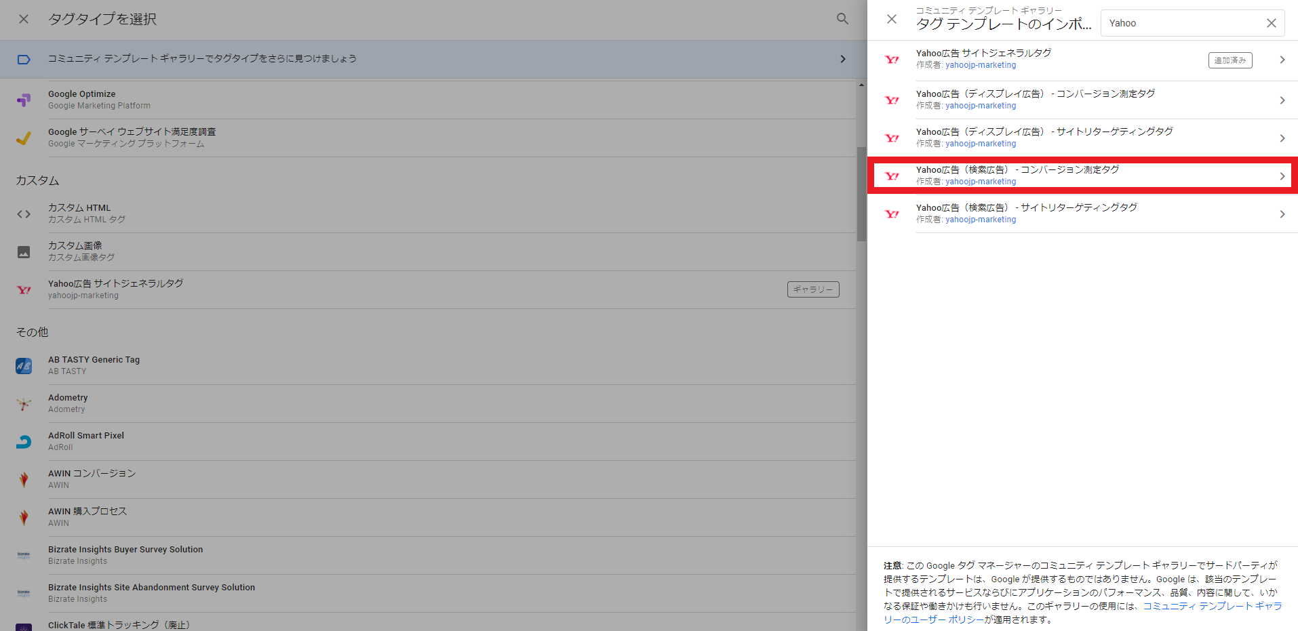Viewport: 1298px width, 631px height.
Task: Expand the gallery row Yahoo広告 サイトジェネラルタグ arrow
Action: tap(1282, 60)
